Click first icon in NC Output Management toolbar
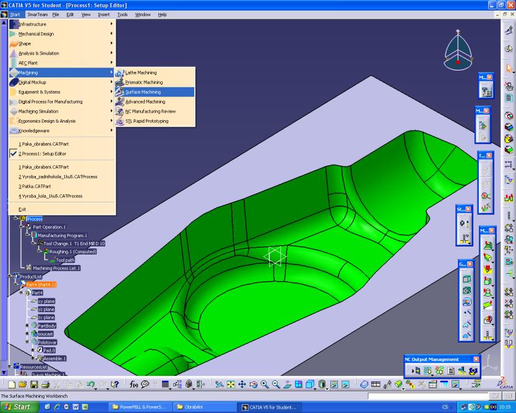This screenshot has width=516, height=413. coord(416,371)
